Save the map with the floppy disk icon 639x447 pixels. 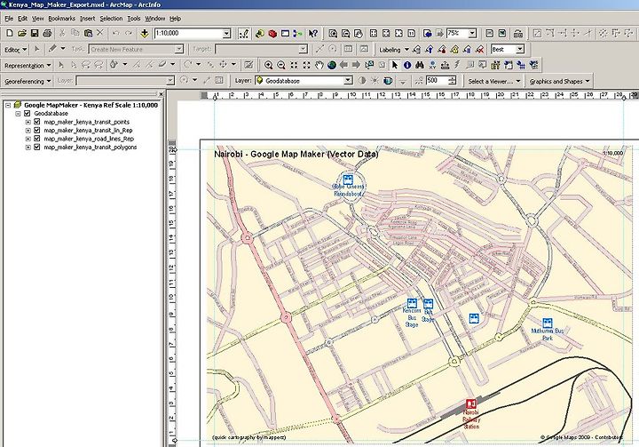(x=35, y=33)
